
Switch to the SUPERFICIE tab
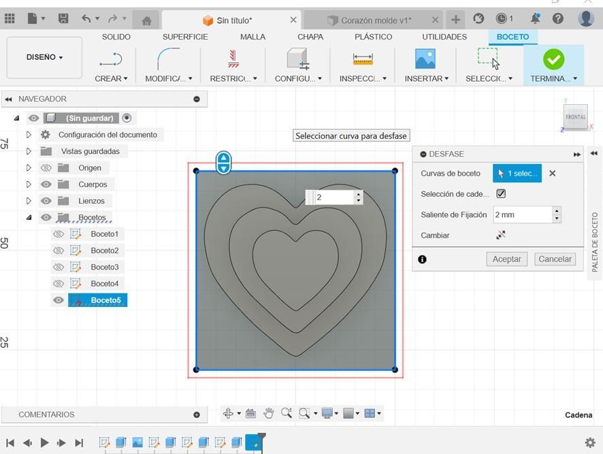[185, 37]
